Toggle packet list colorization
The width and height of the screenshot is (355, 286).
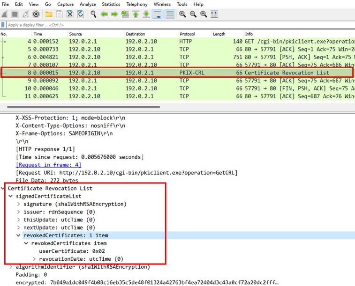tap(170, 14)
